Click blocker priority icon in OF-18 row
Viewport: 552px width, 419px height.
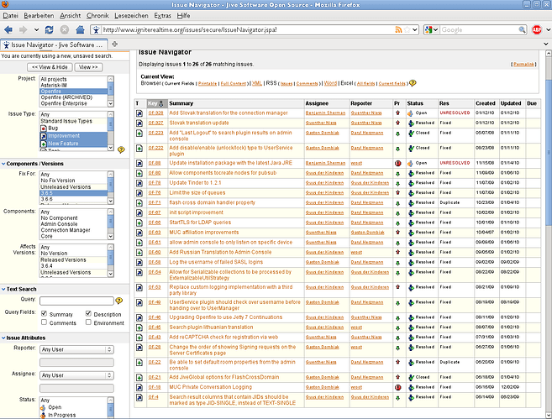[x=397, y=387]
